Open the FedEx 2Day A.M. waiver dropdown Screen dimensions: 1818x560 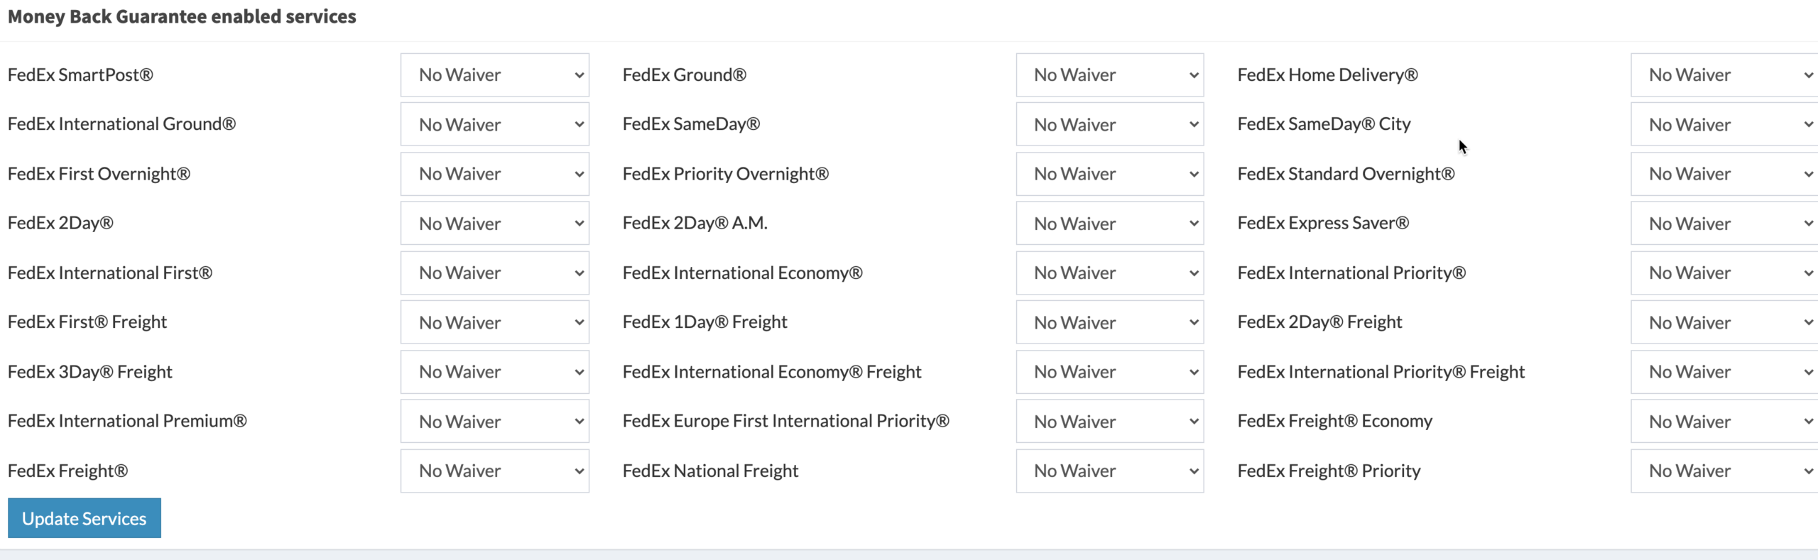[x=1110, y=223]
